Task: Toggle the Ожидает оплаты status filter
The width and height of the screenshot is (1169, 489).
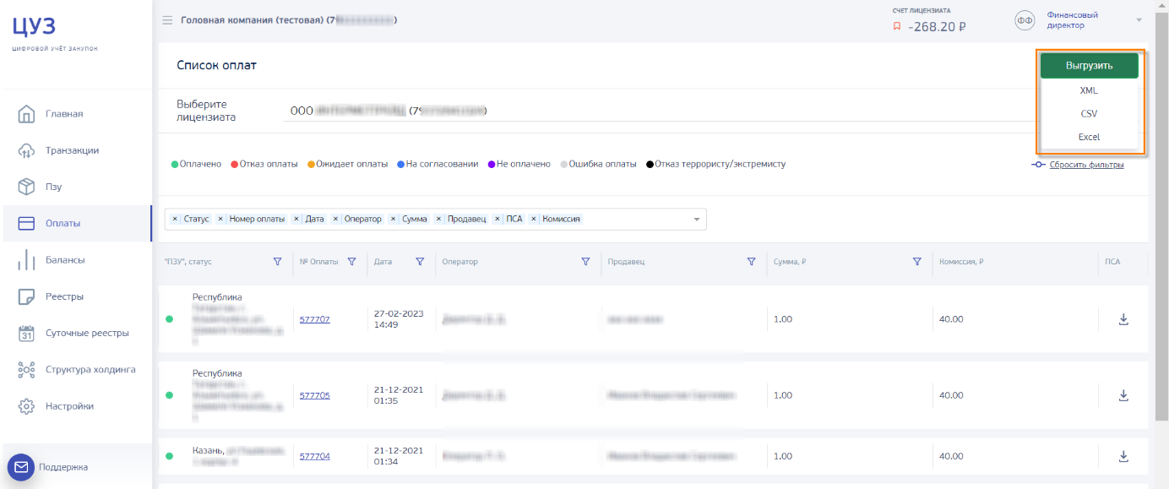Action: coord(347,164)
